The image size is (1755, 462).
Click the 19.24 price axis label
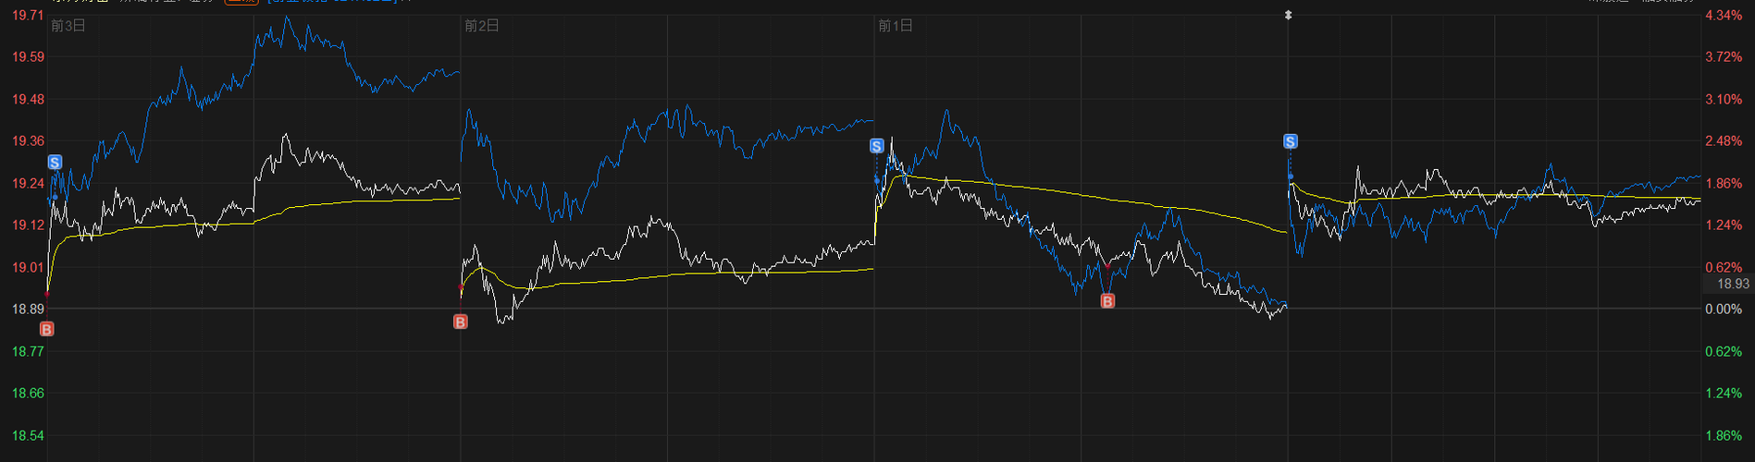(x=28, y=184)
